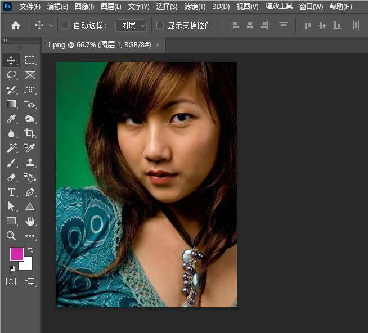Select the Eyedropper tool
This screenshot has height=333, width=368.
pos(11,119)
